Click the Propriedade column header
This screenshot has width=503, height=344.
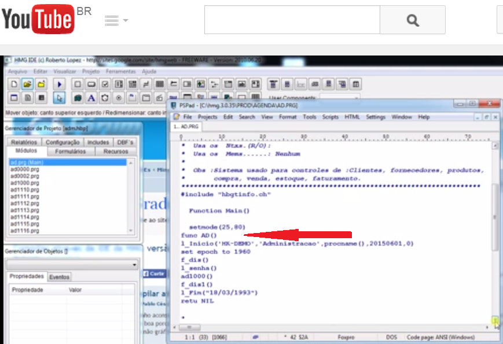coord(28,290)
